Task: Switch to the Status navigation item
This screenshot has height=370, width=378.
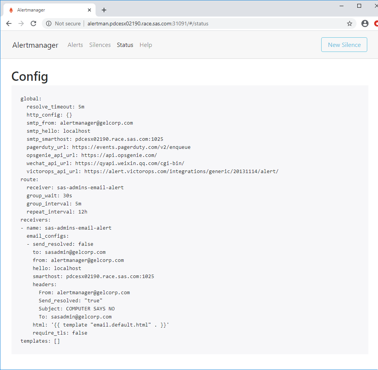Action: coord(125,45)
